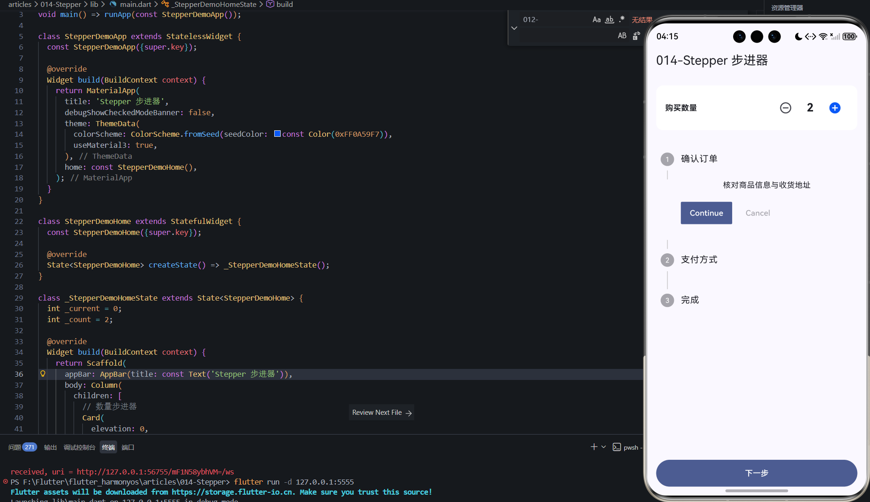Open the 调试控制台 debug console tab

coord(79,447)
